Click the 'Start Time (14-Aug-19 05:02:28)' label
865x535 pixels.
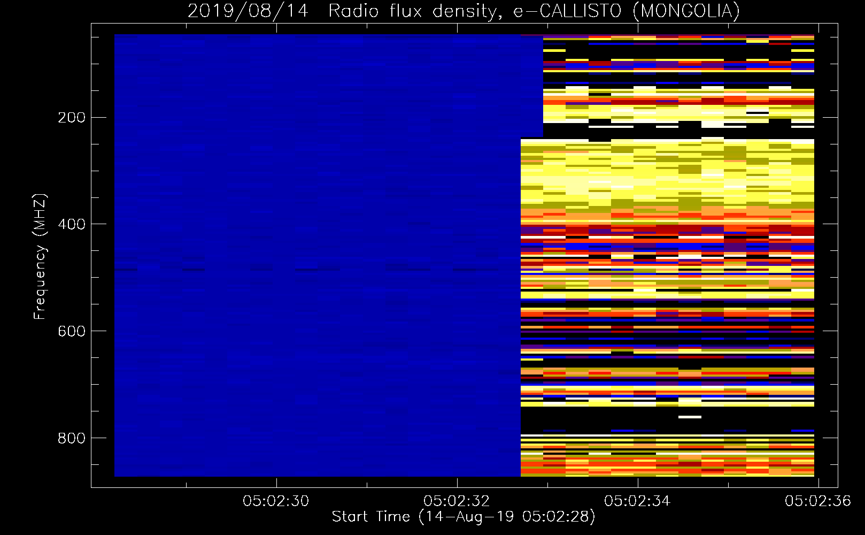(x=464, y=517)
